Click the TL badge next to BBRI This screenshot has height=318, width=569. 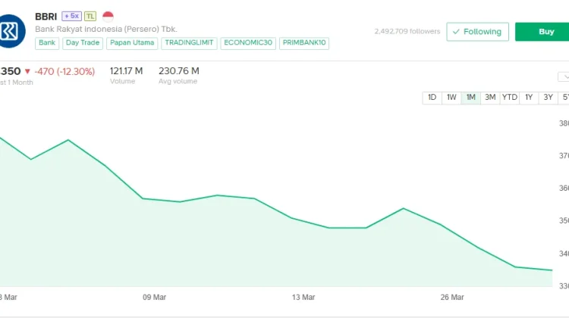pyautogui.click(x=90, y=17)
